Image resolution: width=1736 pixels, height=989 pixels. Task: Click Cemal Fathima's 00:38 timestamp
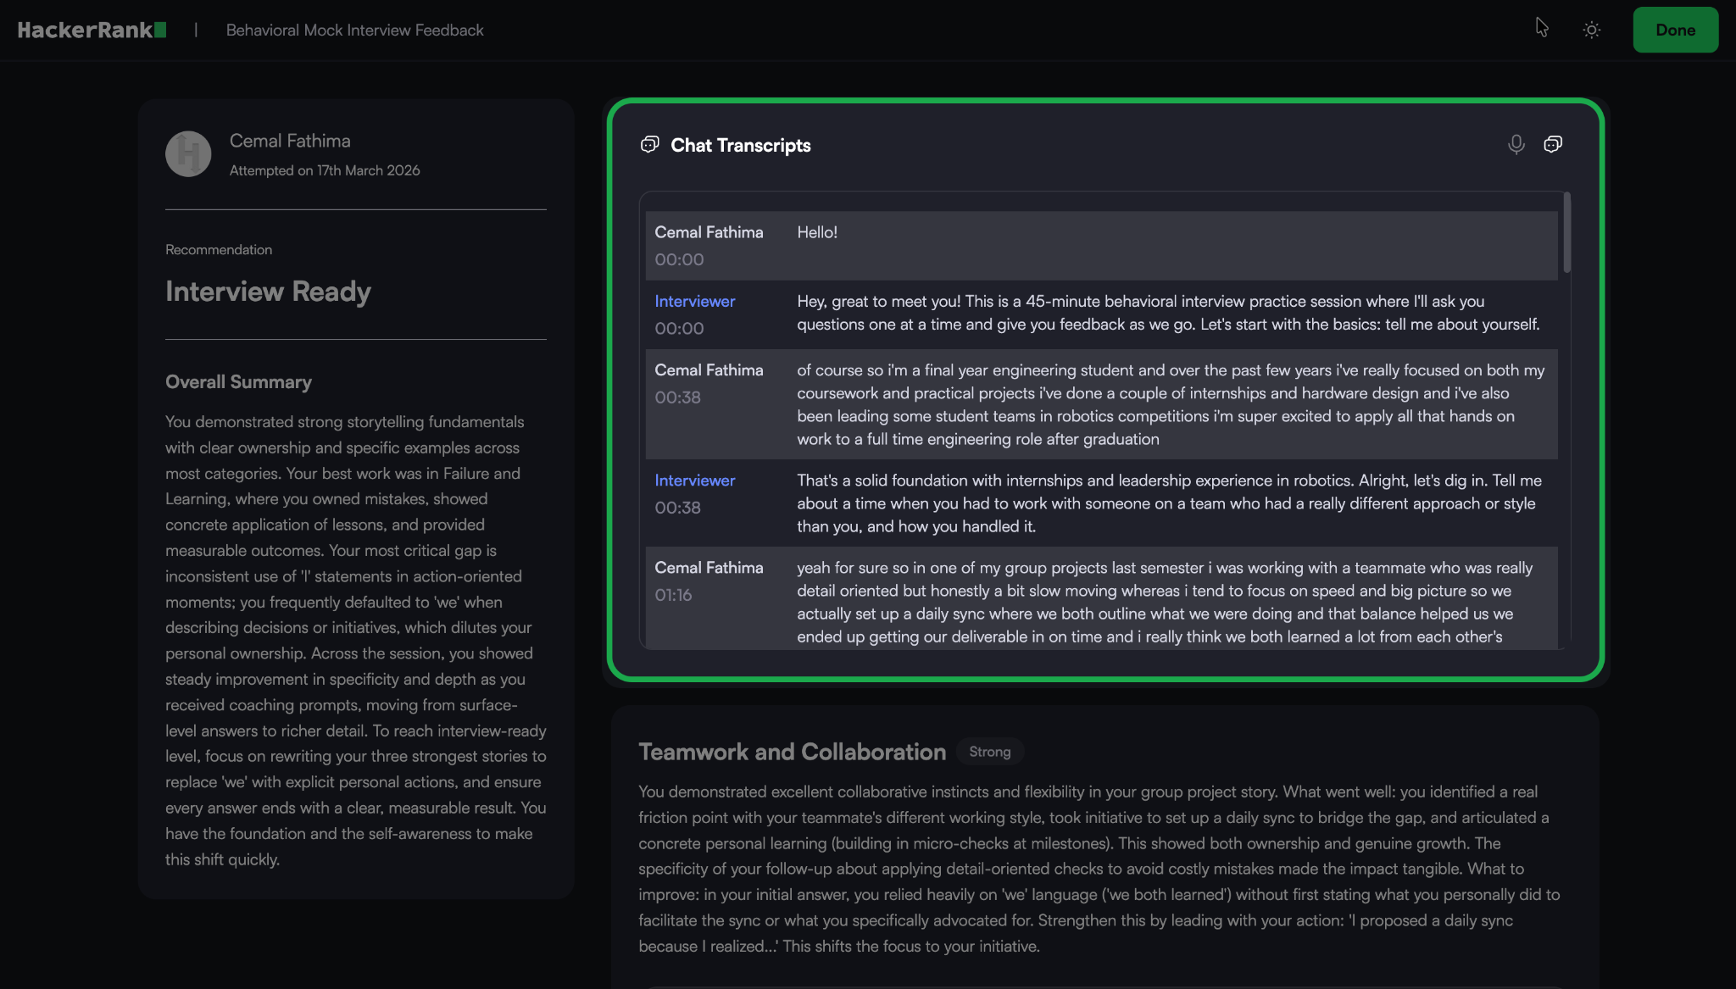tap(677, 397)
